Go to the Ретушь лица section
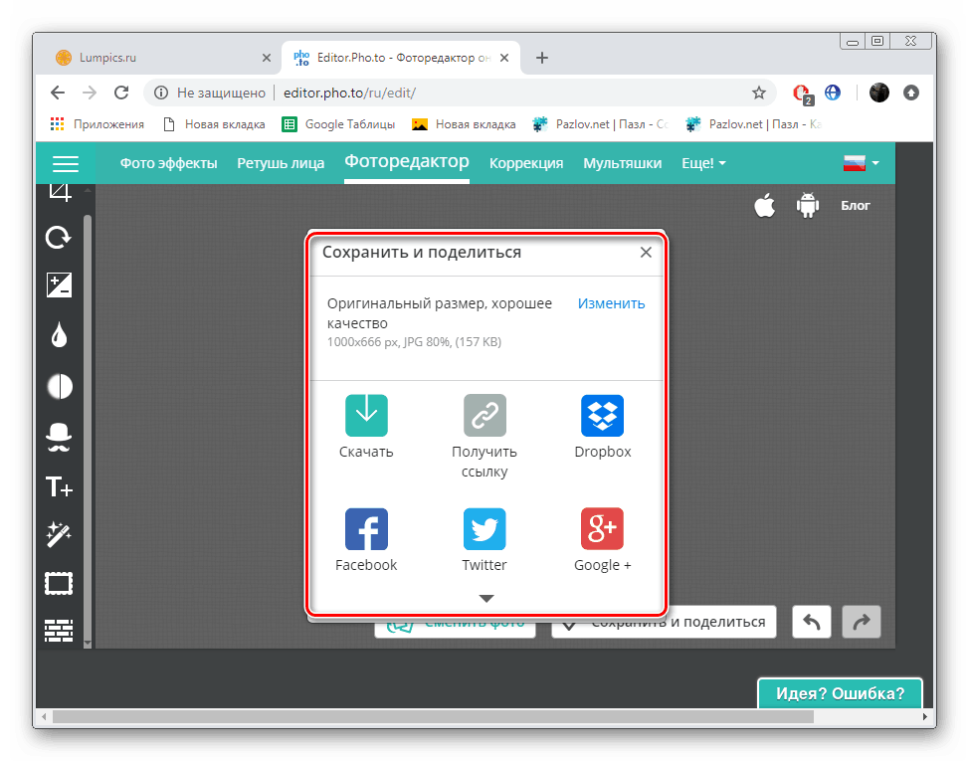This screenshot has width=969, height=761. (x=281, y=163)
